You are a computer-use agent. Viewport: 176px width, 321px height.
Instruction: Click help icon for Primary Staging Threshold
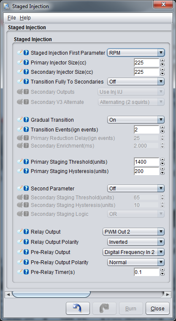tap(26, 162)
